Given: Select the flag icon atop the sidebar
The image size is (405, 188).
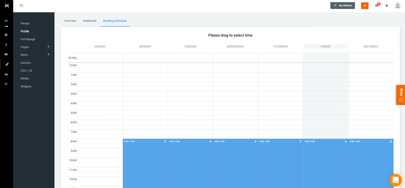Looking at the screenshot, I should [6, 21].
